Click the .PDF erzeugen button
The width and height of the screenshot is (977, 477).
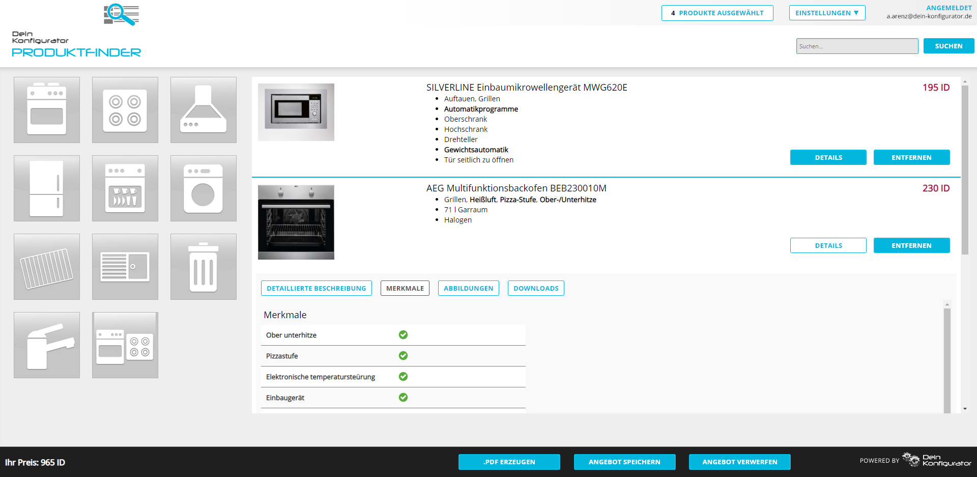point(509,462)
